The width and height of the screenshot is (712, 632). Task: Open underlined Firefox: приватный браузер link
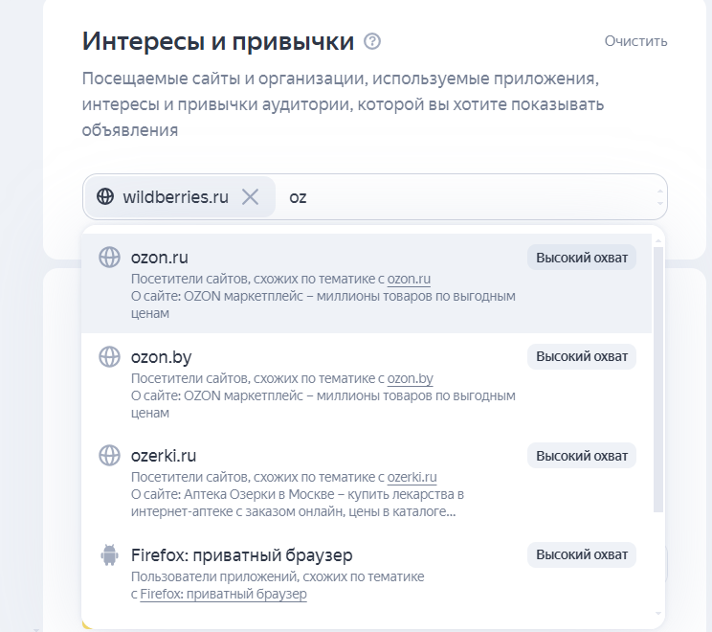click(223, 595)
